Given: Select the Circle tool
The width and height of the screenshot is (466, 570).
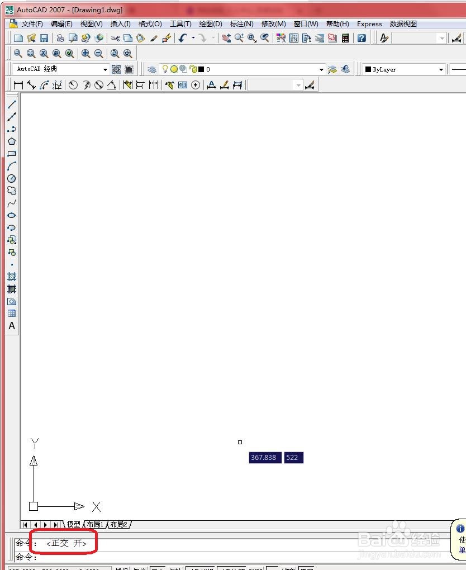Looking at the screenshot, I should pos(12,178).
